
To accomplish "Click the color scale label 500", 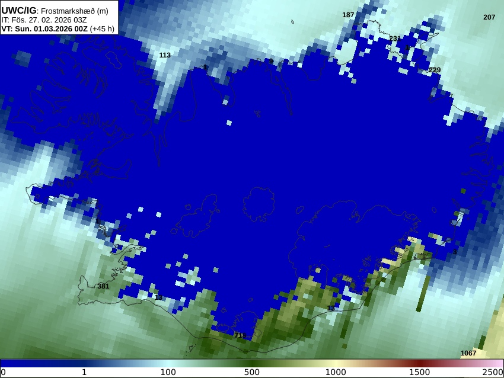I will click(252, 373).
